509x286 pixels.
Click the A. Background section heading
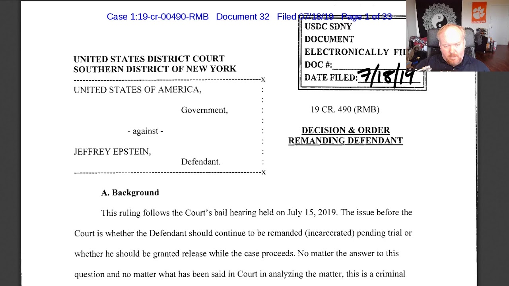tap(130, 193)
